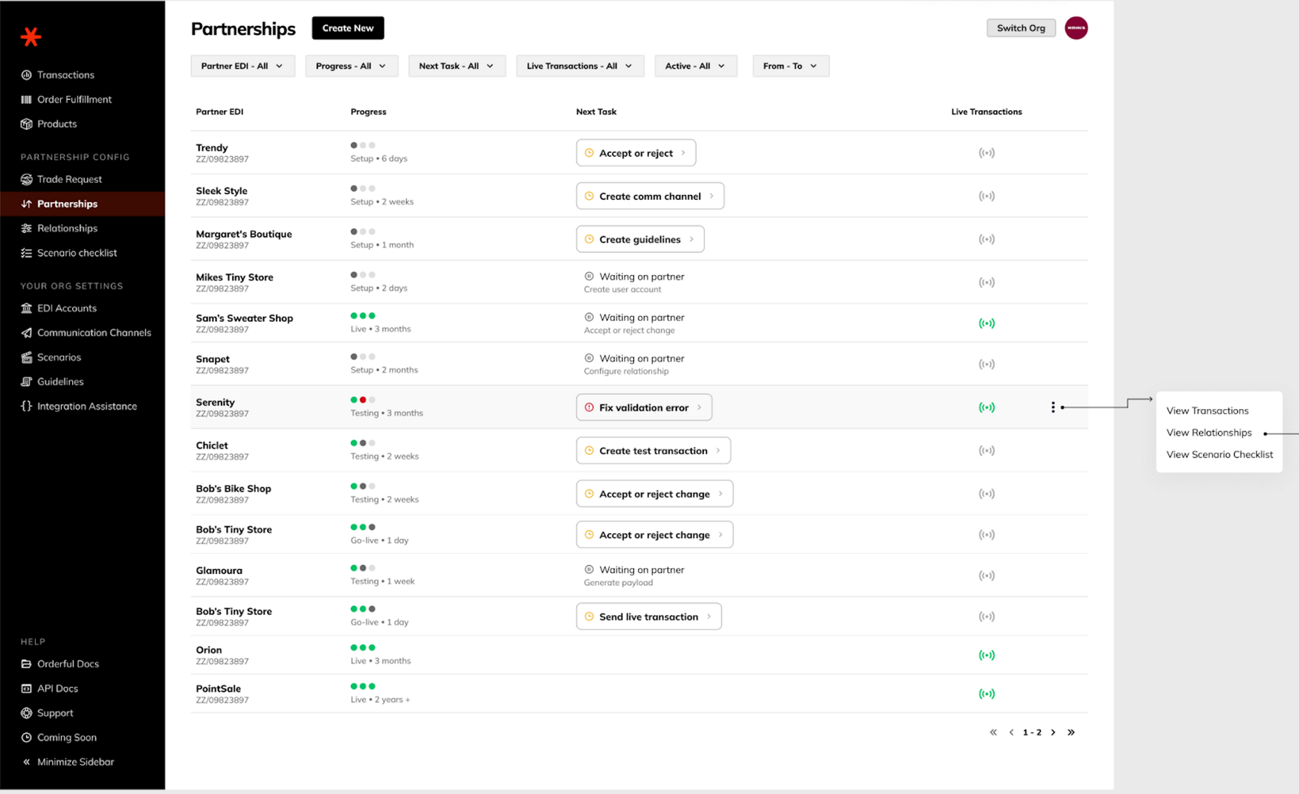Open Integration Assistance from the sidebar
The image size is (1299, 794).
coord(86,406)
